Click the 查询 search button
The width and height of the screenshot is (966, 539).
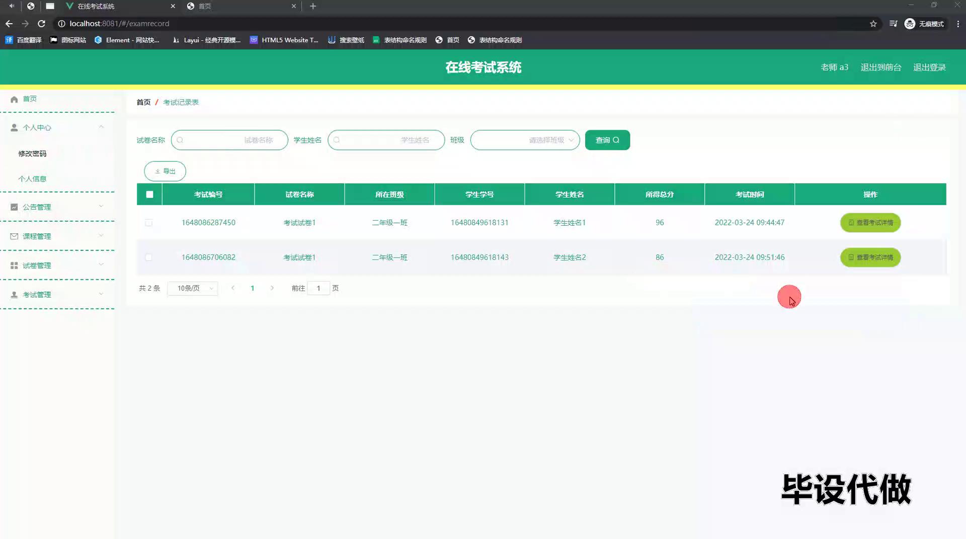[x=607, y=140]
